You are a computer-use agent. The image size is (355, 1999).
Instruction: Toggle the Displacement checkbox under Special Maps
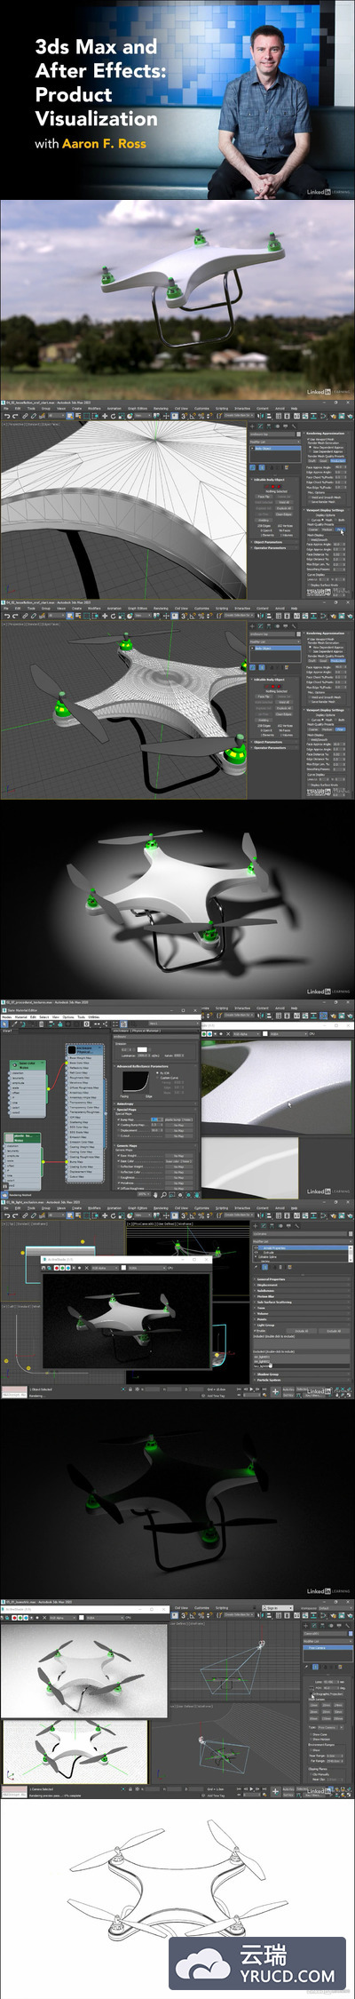[x=119, y=1130]
